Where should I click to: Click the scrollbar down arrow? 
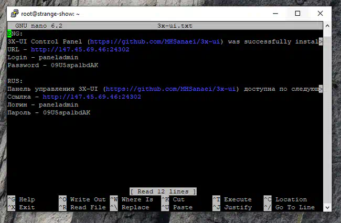(x=327, y=207)
